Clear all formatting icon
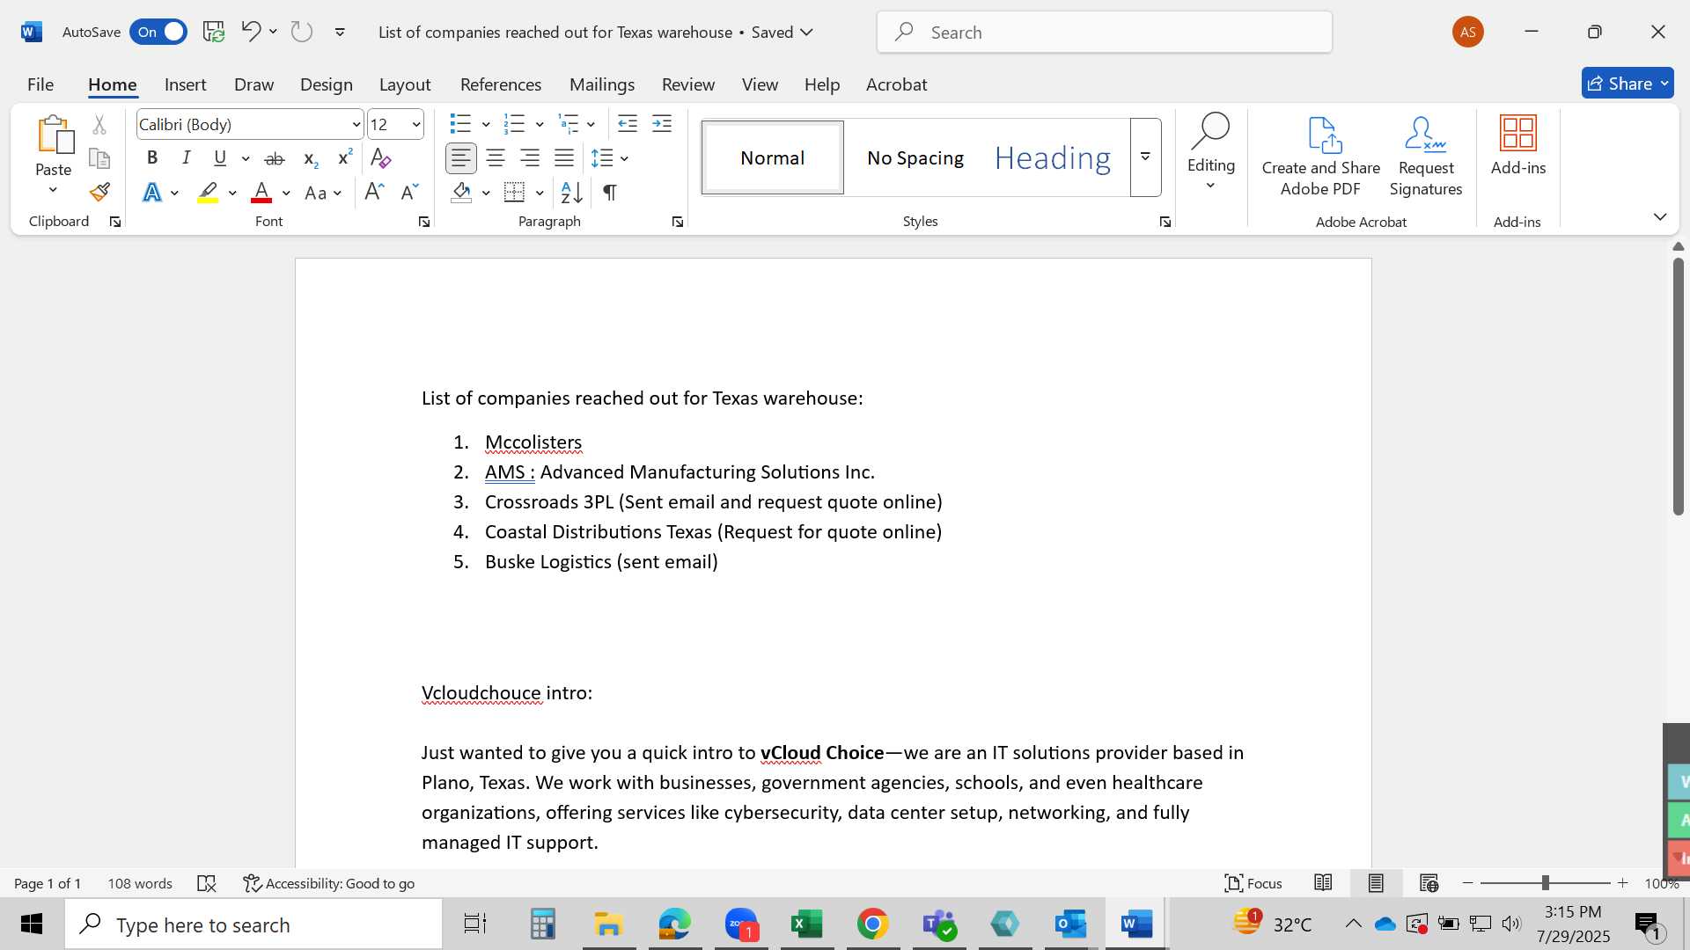Viewport: 1690px width, 950px height. coord(380,158)
